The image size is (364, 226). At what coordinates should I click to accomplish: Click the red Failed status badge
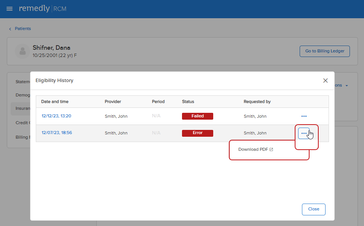tap(197, 116)
